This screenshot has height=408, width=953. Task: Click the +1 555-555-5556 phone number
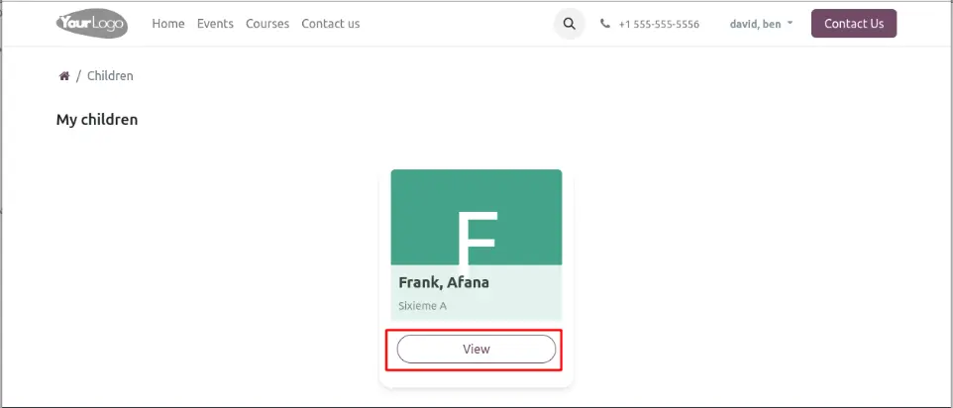tap(659, 24)
